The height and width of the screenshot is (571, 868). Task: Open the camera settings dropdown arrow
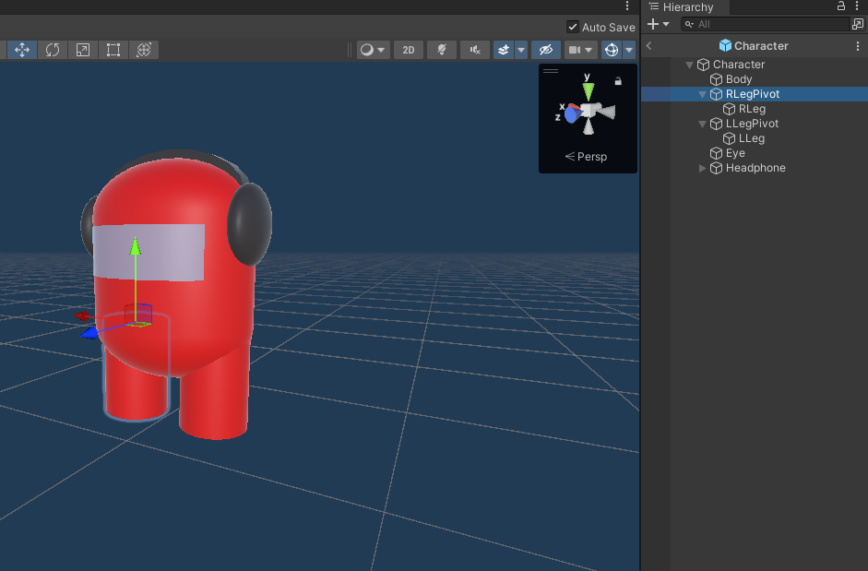coord(589,50)
